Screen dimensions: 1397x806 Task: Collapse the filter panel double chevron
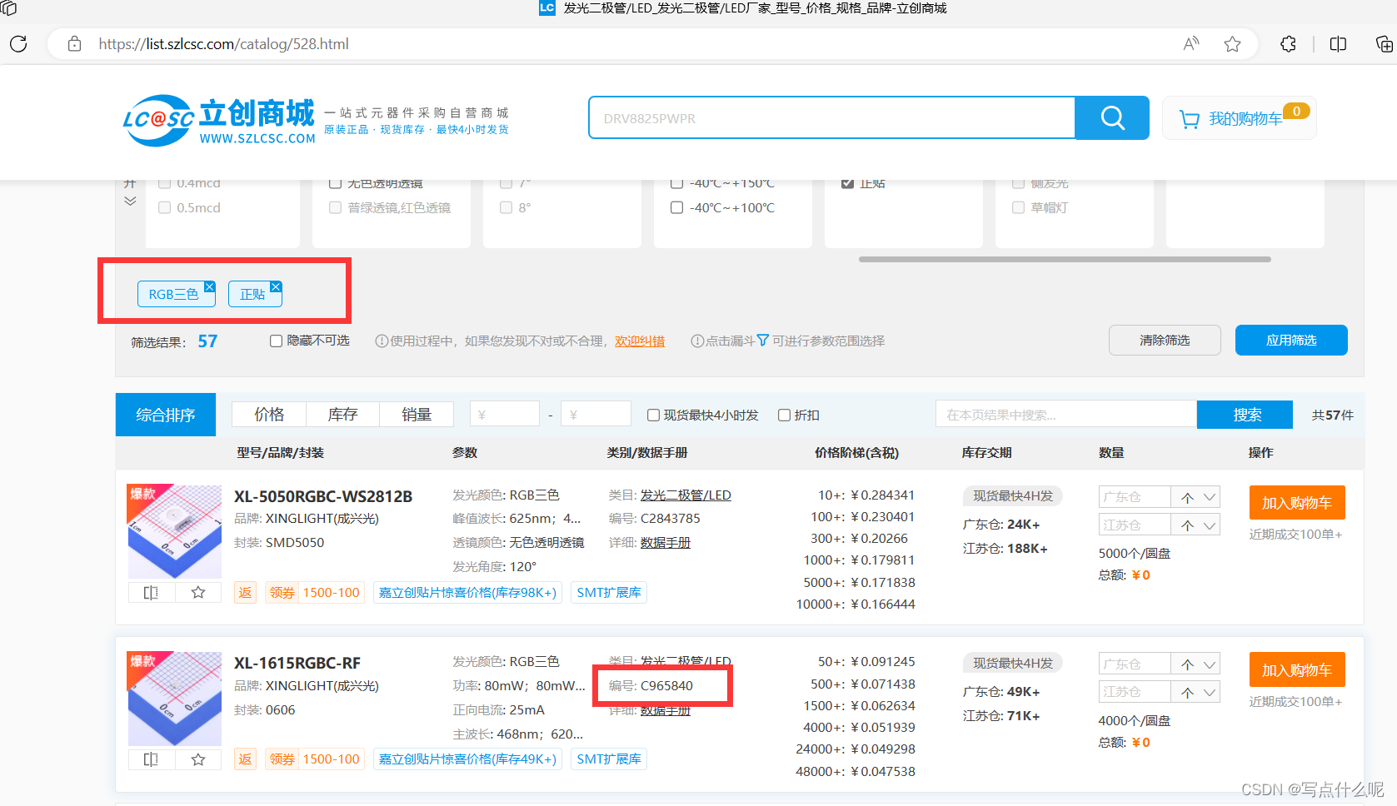tap(130, 201)
